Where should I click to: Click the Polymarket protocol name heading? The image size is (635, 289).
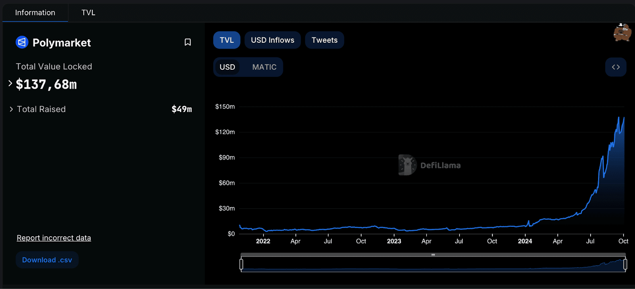tap(62, 42)
